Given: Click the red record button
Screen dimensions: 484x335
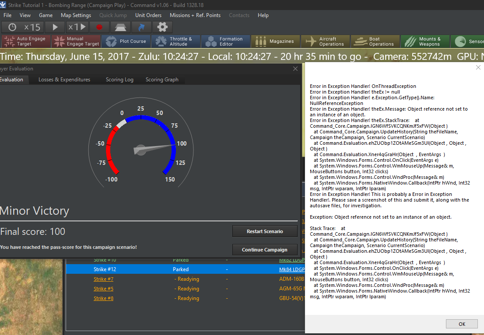Looking at the screenshot, I should coord(99,27).
